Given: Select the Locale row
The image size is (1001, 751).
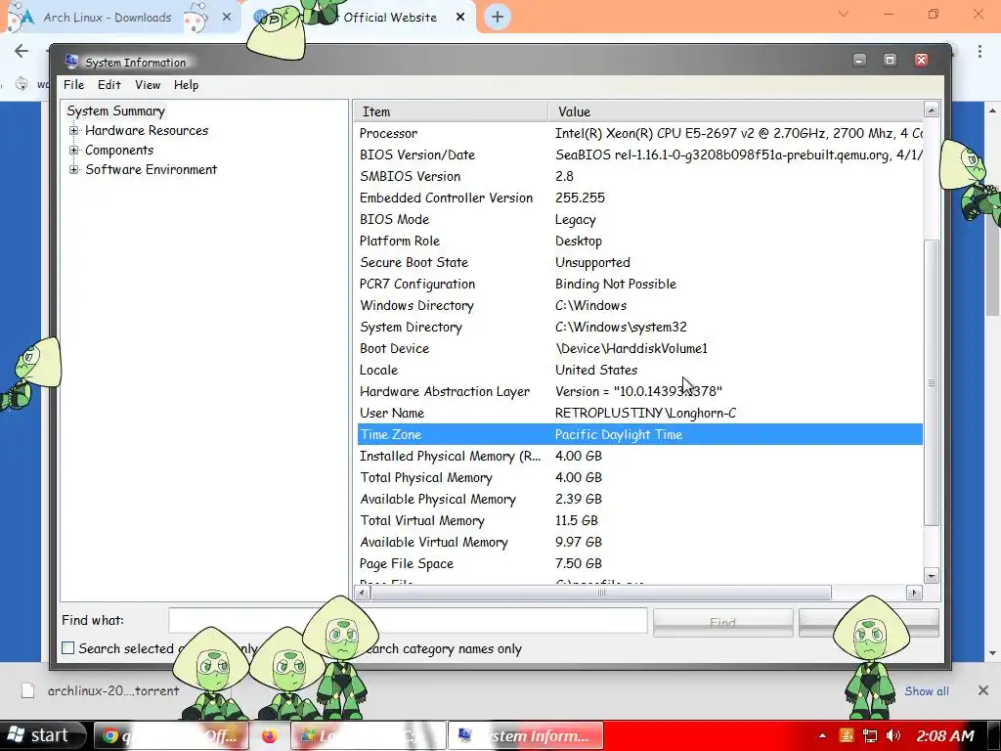Looking at the screenshot, I should (638, 371).
